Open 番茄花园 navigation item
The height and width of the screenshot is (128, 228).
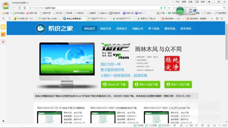pyautogui.click(x=170, y=29)
